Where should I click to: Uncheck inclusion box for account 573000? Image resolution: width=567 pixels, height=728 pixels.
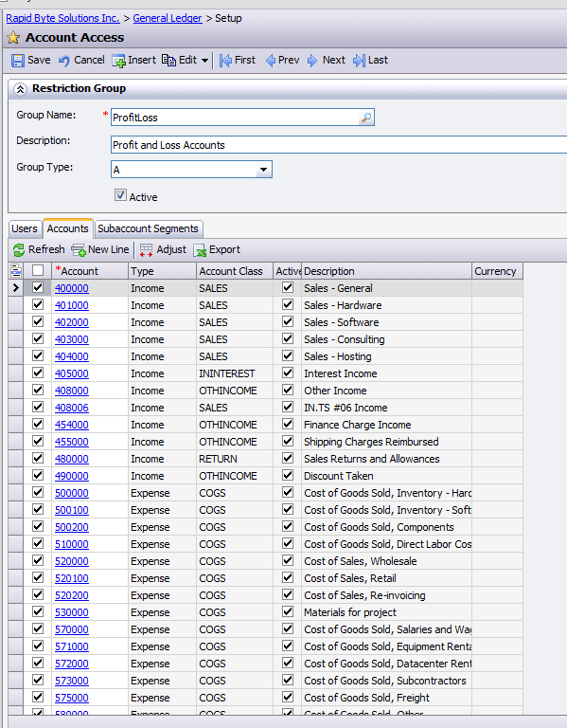tap(38, 680)
